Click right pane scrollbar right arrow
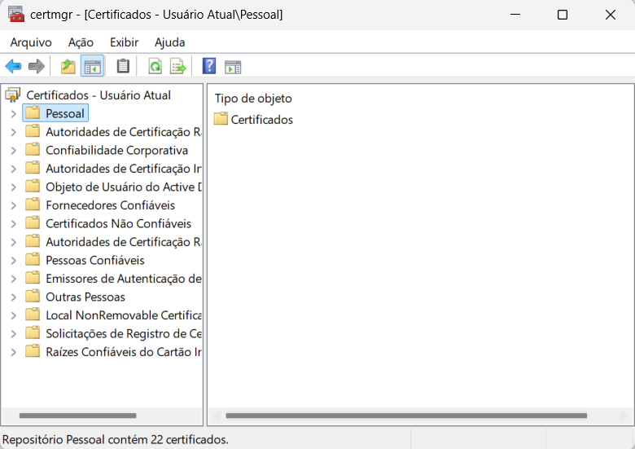Image resolution: width=635 pixels, height=449 pixels. tap(624, 416)
